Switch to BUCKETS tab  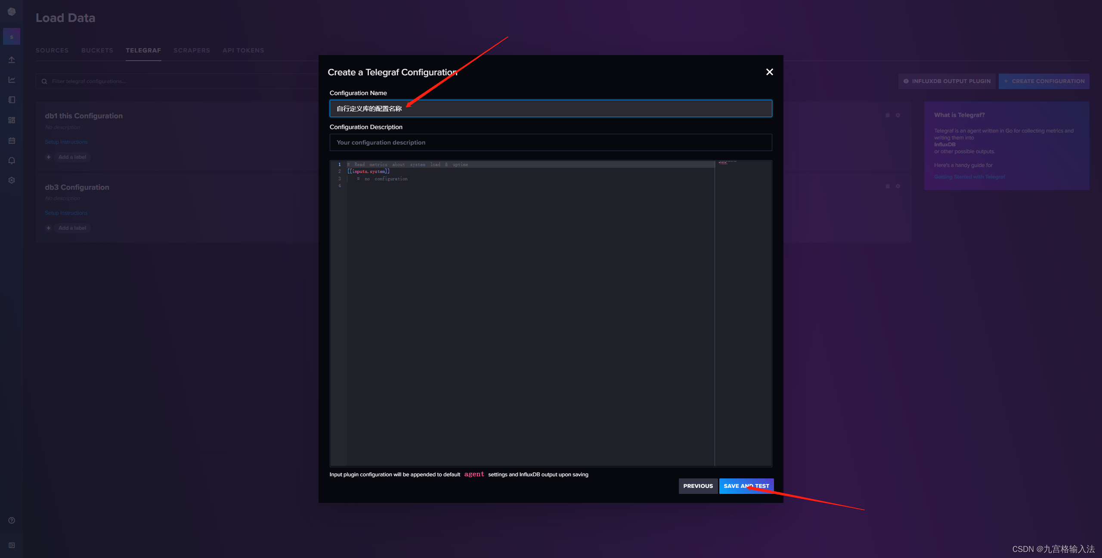pos(97,50)
